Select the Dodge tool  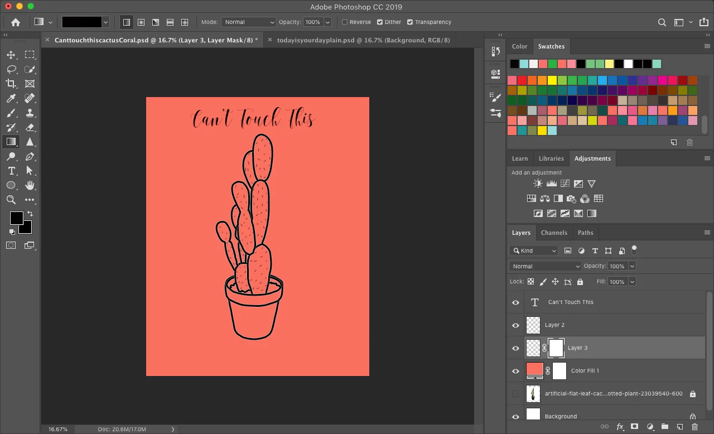point(11,156)
